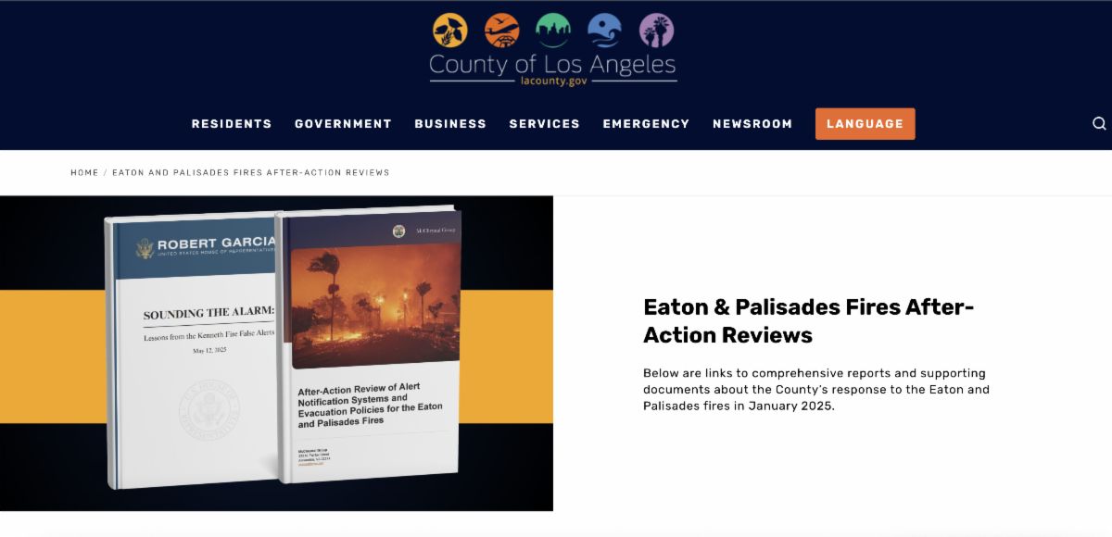Open the Residents menu

tap(232, 124)
